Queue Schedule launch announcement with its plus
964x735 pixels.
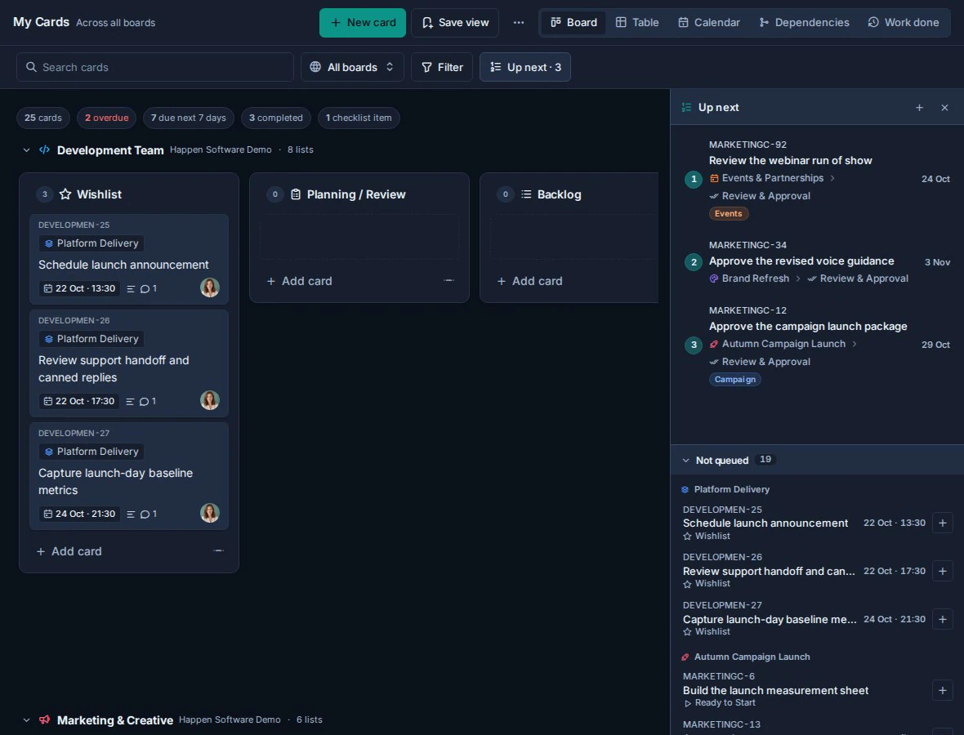click(x=942, y=523)
